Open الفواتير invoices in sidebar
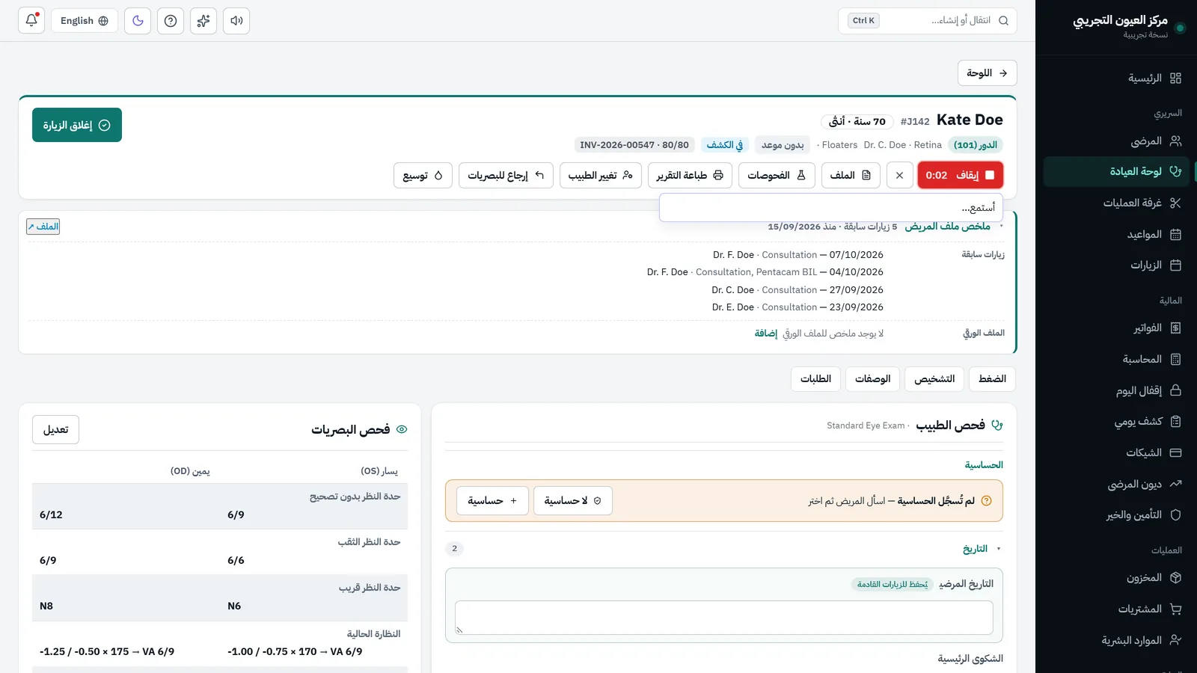This screenshot has width=1197, height=673. coord(1115,328)
